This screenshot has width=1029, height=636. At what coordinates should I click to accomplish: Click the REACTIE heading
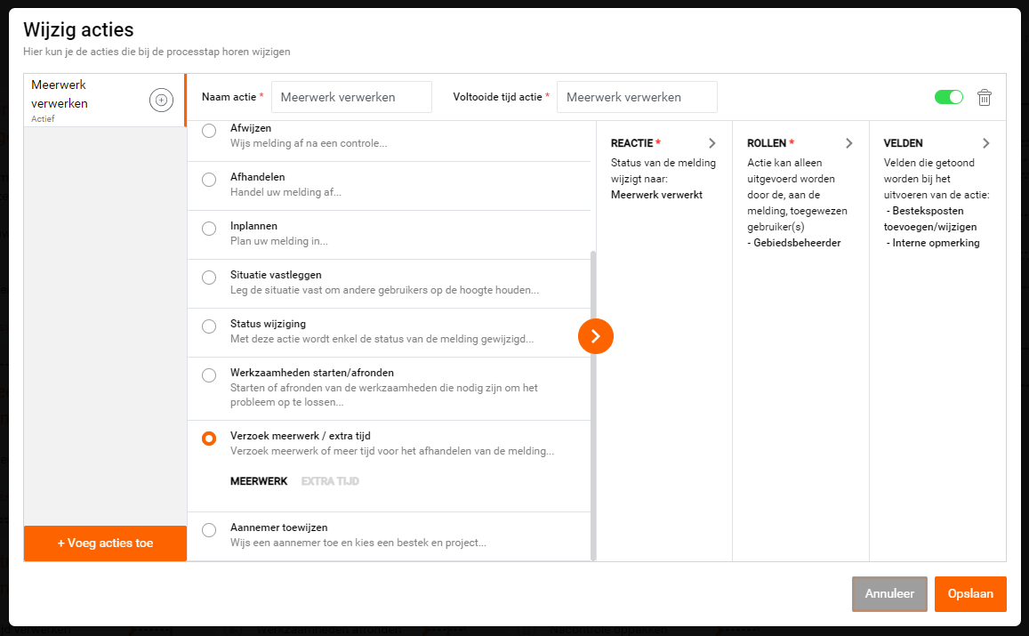pos(631,143)
